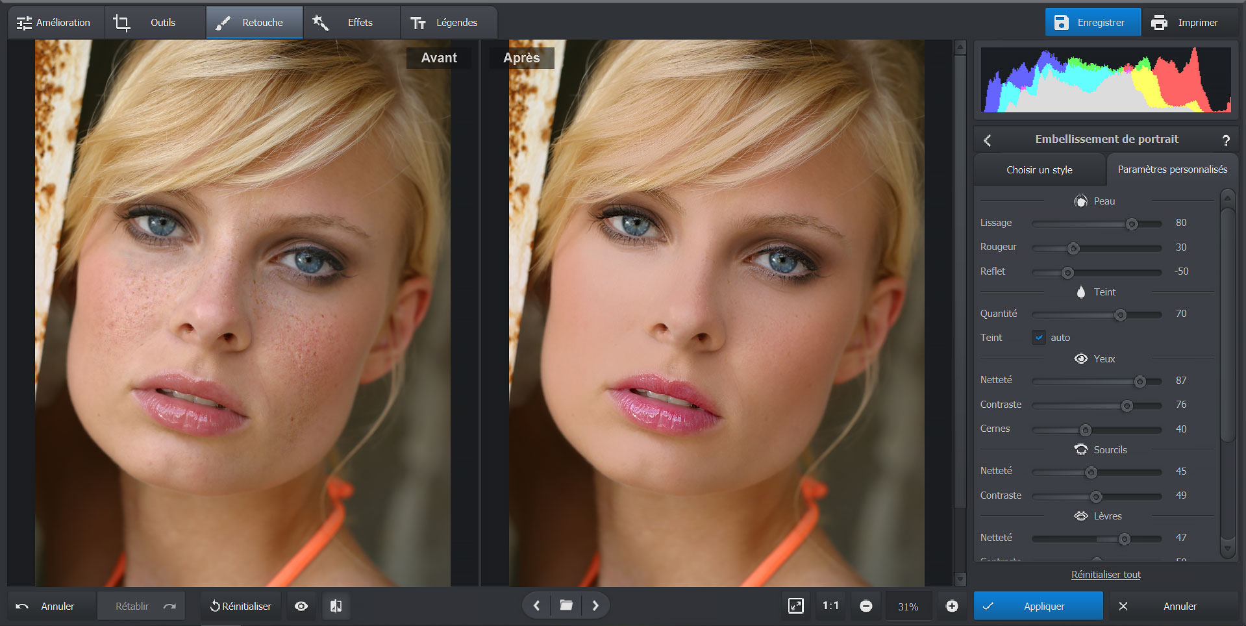The image size is (1246, 626).
Task: Click the 31% zoom value field
Action: 908,607
